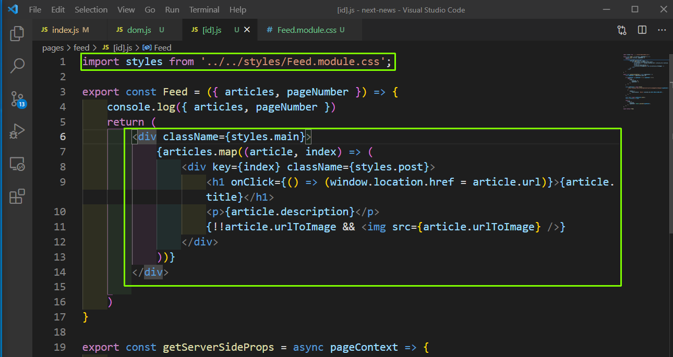The width and height of the screenshot is (673, 357).
Task: Open the Remote Explorer view
Action: [x=17, y=164]
